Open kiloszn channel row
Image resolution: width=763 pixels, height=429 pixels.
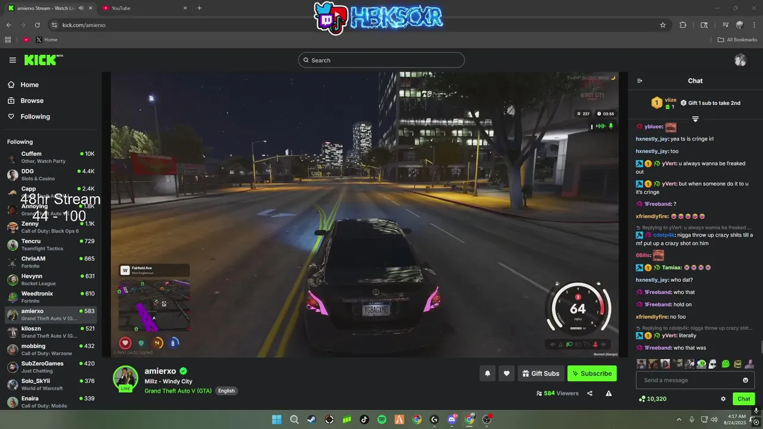[51, 332]
